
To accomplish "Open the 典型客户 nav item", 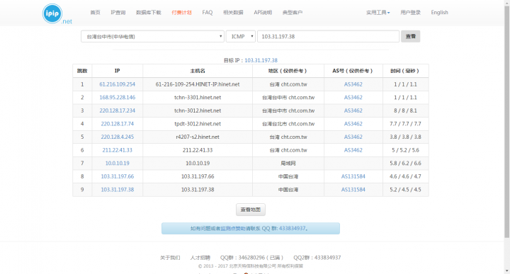I will pyautogui.click(x=293, y=12).
